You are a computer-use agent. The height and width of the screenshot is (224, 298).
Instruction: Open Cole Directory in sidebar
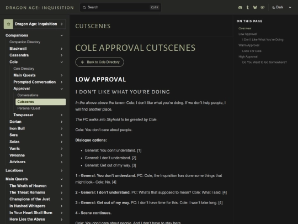(x=24, y=69)
